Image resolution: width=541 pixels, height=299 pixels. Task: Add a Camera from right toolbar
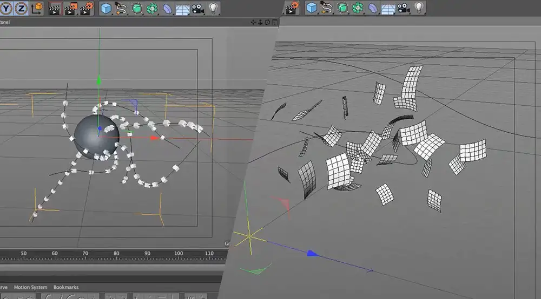404,8
